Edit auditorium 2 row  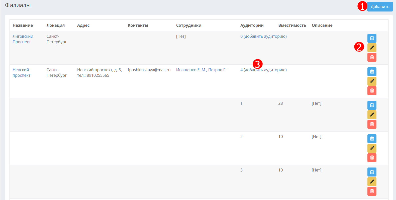372,148
